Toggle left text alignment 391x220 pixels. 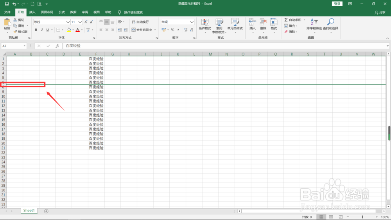[x=101, y=30]
